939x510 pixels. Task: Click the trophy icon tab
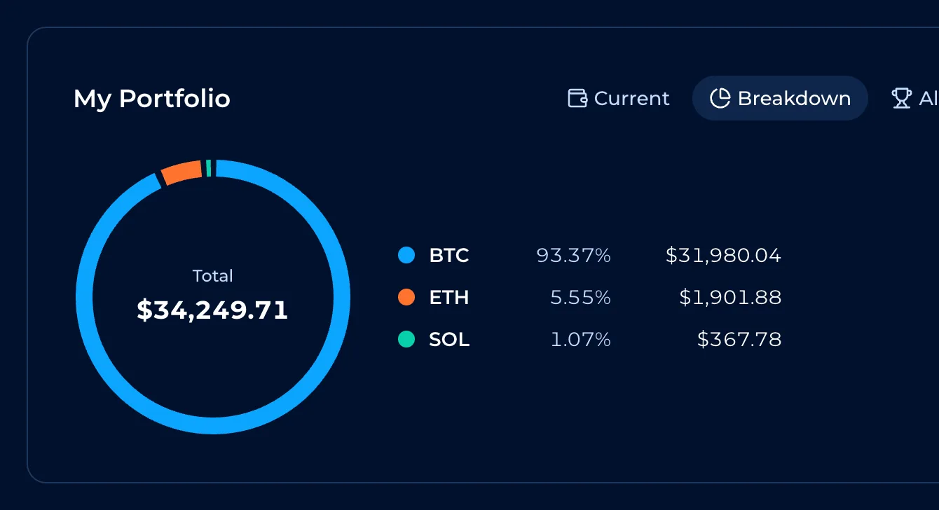901,98
